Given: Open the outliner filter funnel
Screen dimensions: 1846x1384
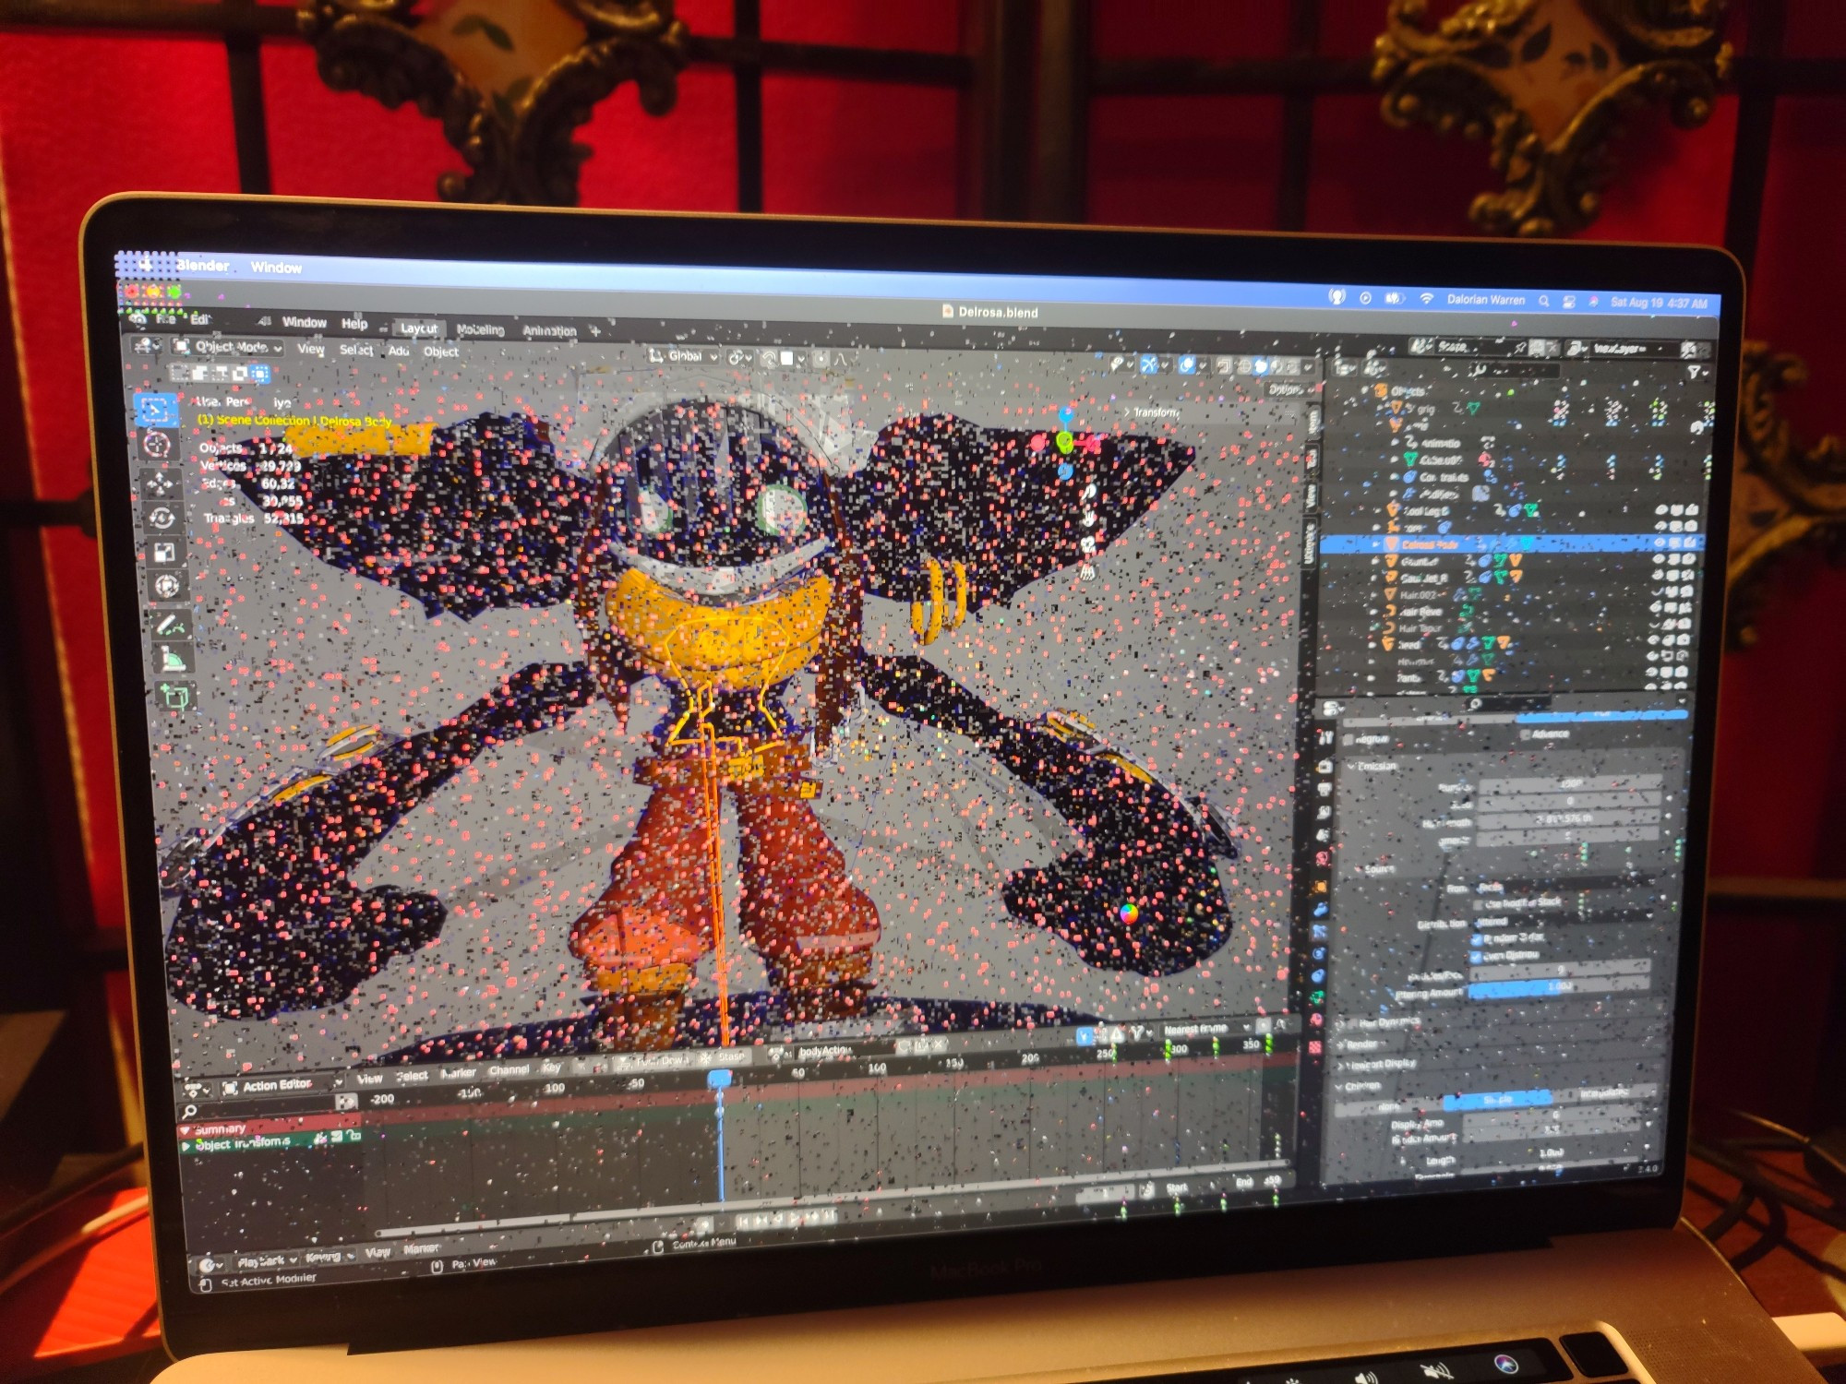Looking at the screenshot, I should point(1695,373).
